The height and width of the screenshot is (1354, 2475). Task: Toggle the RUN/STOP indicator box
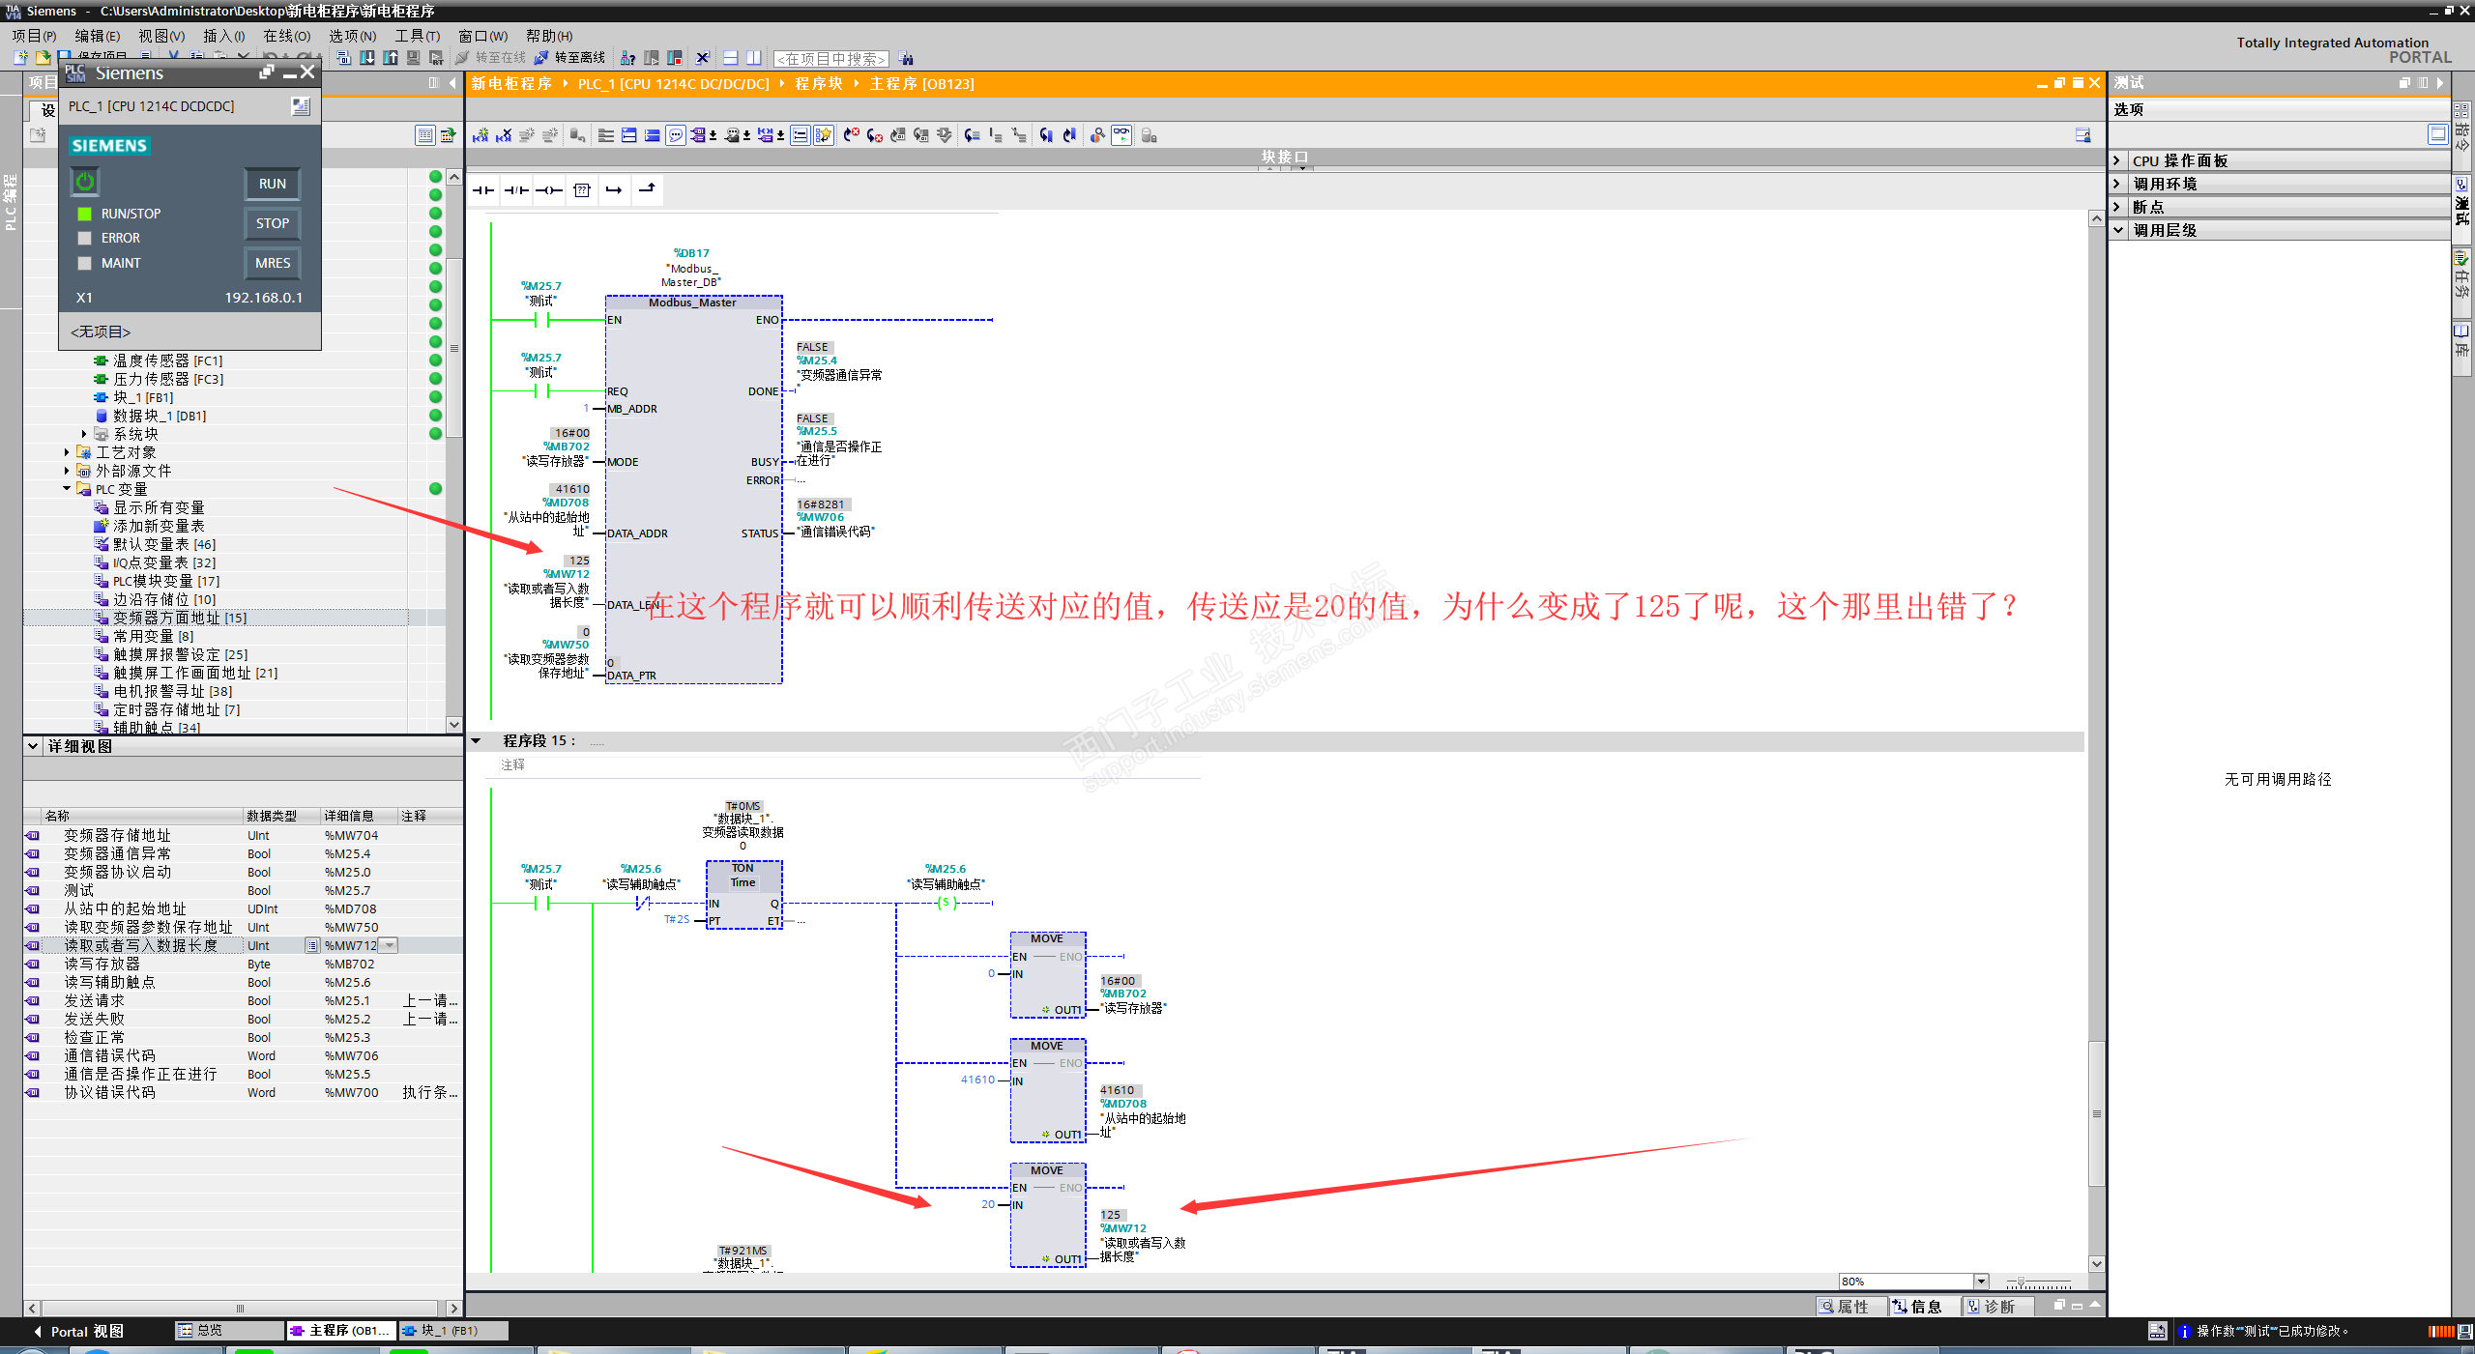[85, 214]
